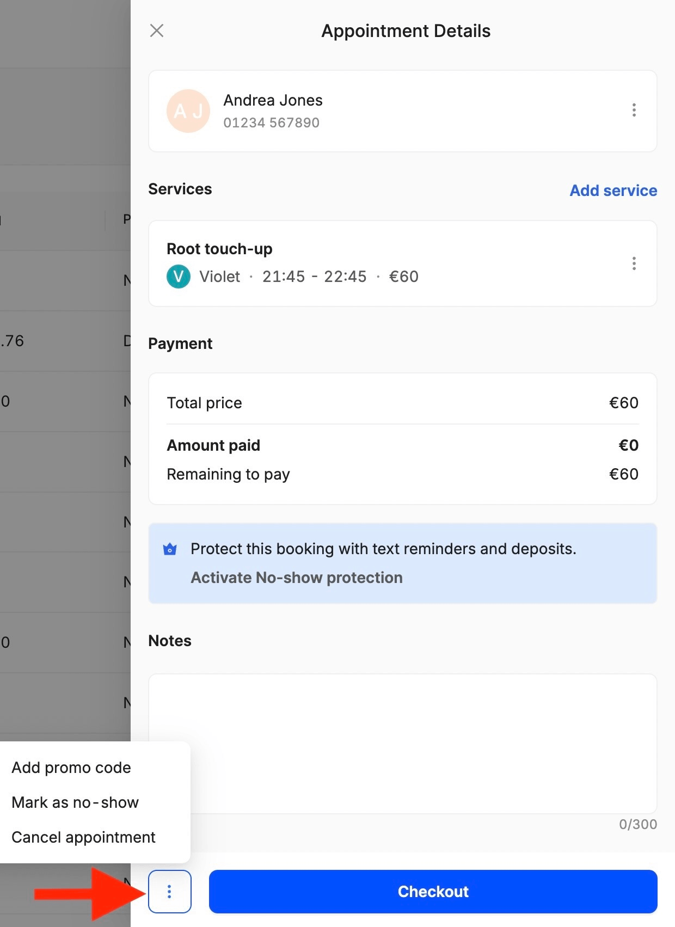Close the Appointment Details panel
The height and width of the screenshot is (927, 675).
[x=157, y=30]
